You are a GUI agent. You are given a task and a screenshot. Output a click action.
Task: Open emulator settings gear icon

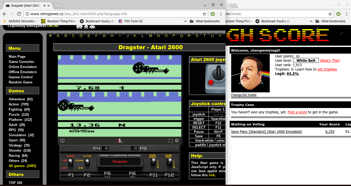tap(177, 141)
